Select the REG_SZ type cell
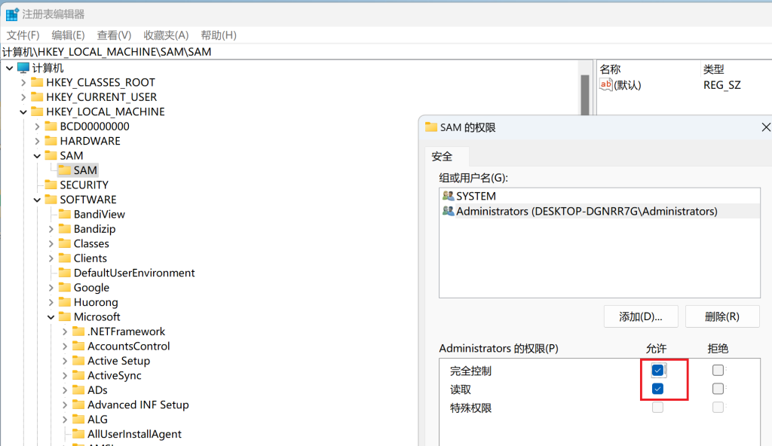This screenshot has height=446, width=772. click(x=721, y=85)
